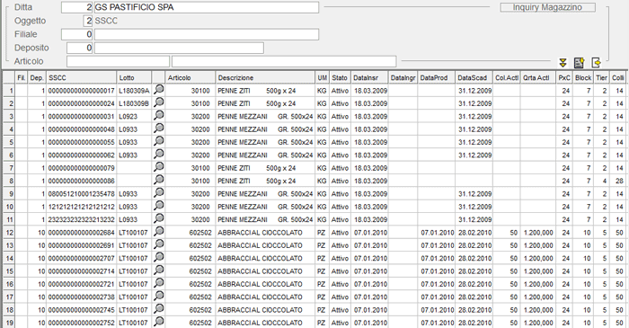The height and width of the screenshot is (328, 629).
Task: Sort by the SSCC column header
Action: [x=82, y=78]
